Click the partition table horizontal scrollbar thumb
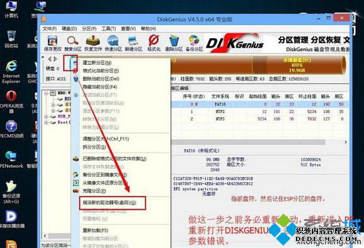 (x=248, y=142)
